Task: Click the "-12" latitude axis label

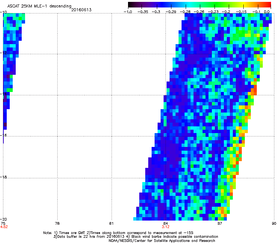Action: point(3,53)
